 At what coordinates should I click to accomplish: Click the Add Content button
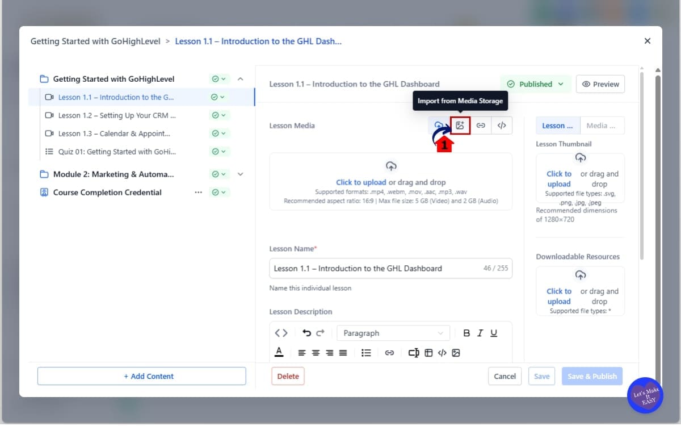pos(142,376)
